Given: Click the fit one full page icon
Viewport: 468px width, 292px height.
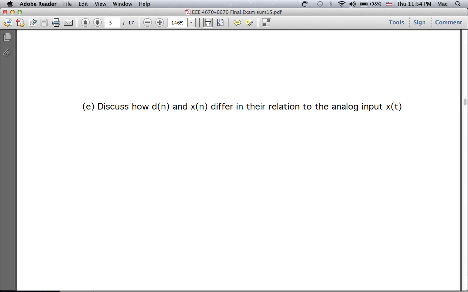Looking at the screenshot, I should pos(220,23).
